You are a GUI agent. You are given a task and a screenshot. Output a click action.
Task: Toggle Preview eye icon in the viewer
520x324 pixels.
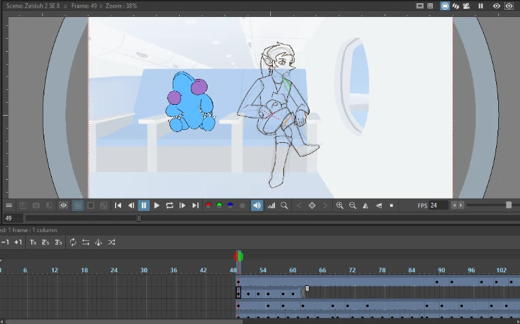click(496, 6)
